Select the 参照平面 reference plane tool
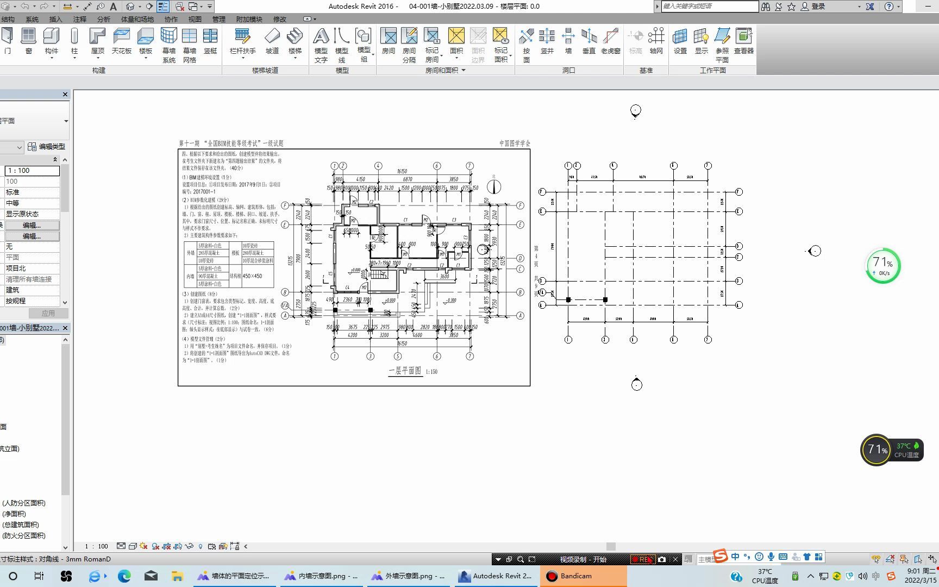The image size is (939, 587). coord(722,46)
